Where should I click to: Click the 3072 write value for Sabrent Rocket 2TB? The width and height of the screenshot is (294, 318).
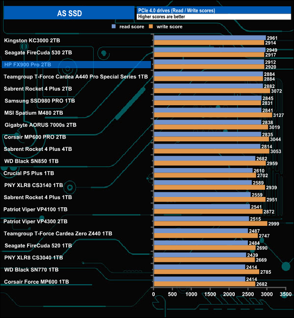point(276,91)
